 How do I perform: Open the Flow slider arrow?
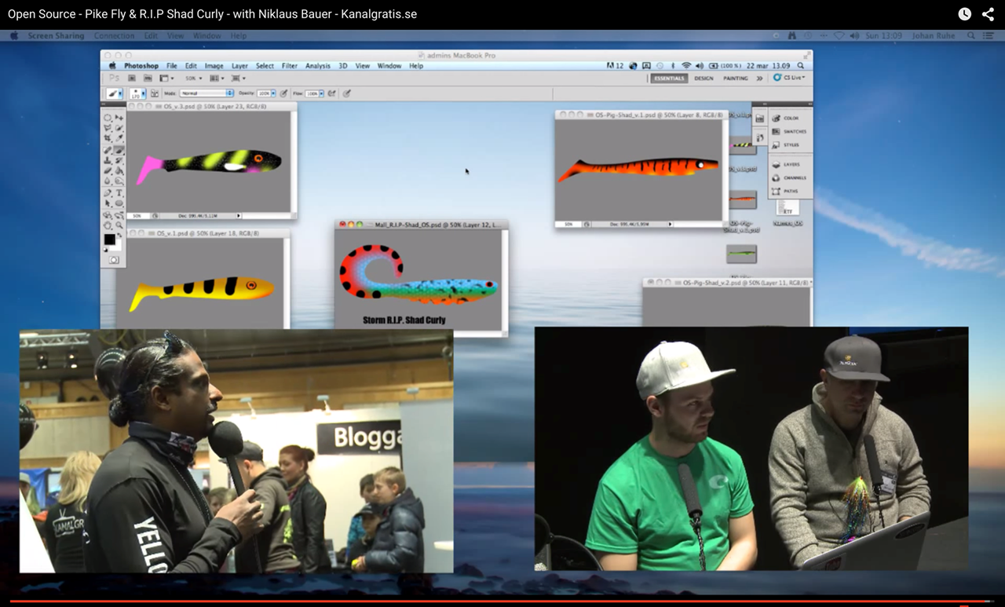pos(322,93)
